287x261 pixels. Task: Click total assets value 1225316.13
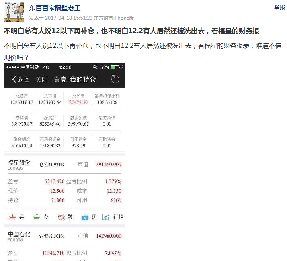coord(22,102)
